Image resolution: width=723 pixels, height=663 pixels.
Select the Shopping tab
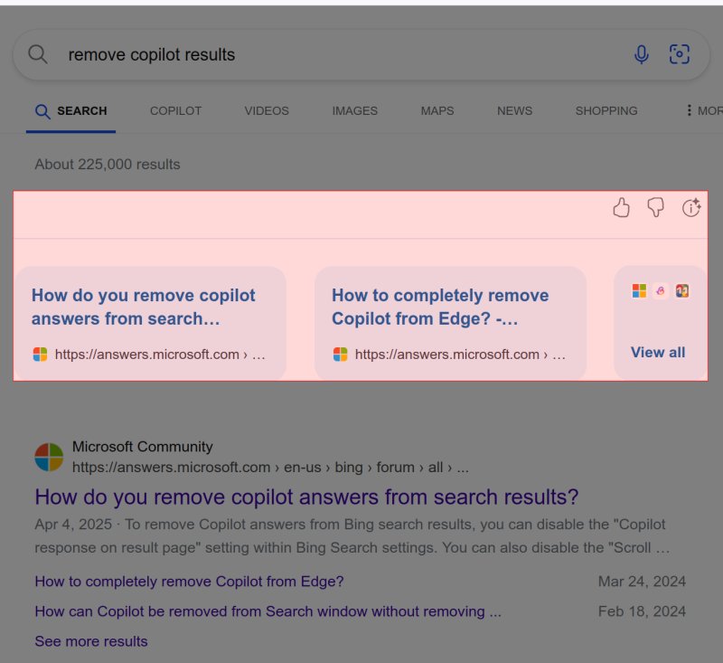(x=606, y=110)
